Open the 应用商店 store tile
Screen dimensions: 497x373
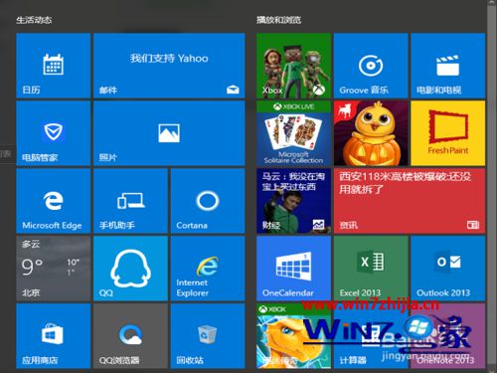coord(53,336)
